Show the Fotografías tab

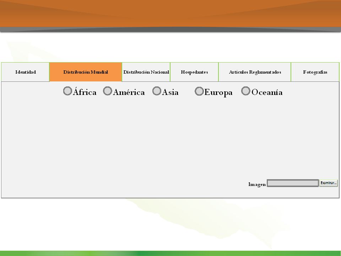(x=315, y=72)
